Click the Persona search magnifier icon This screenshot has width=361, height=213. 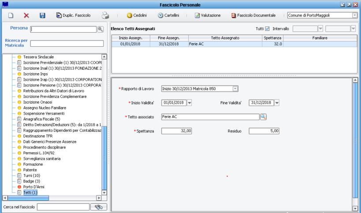(100, 29)
